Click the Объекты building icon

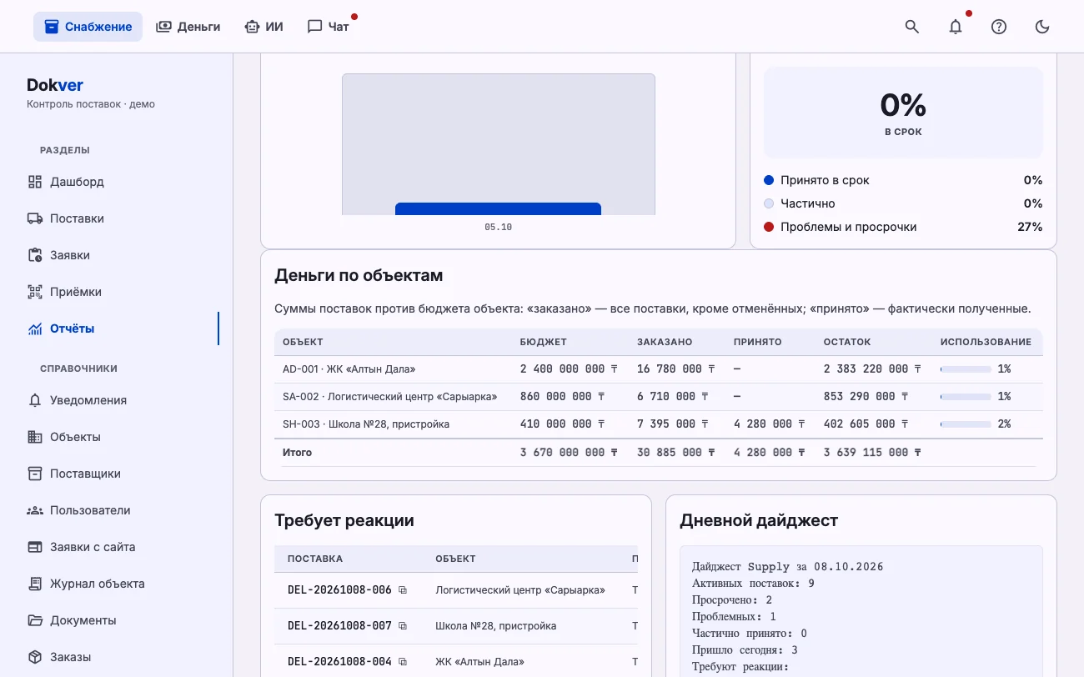tap(34, 437)
